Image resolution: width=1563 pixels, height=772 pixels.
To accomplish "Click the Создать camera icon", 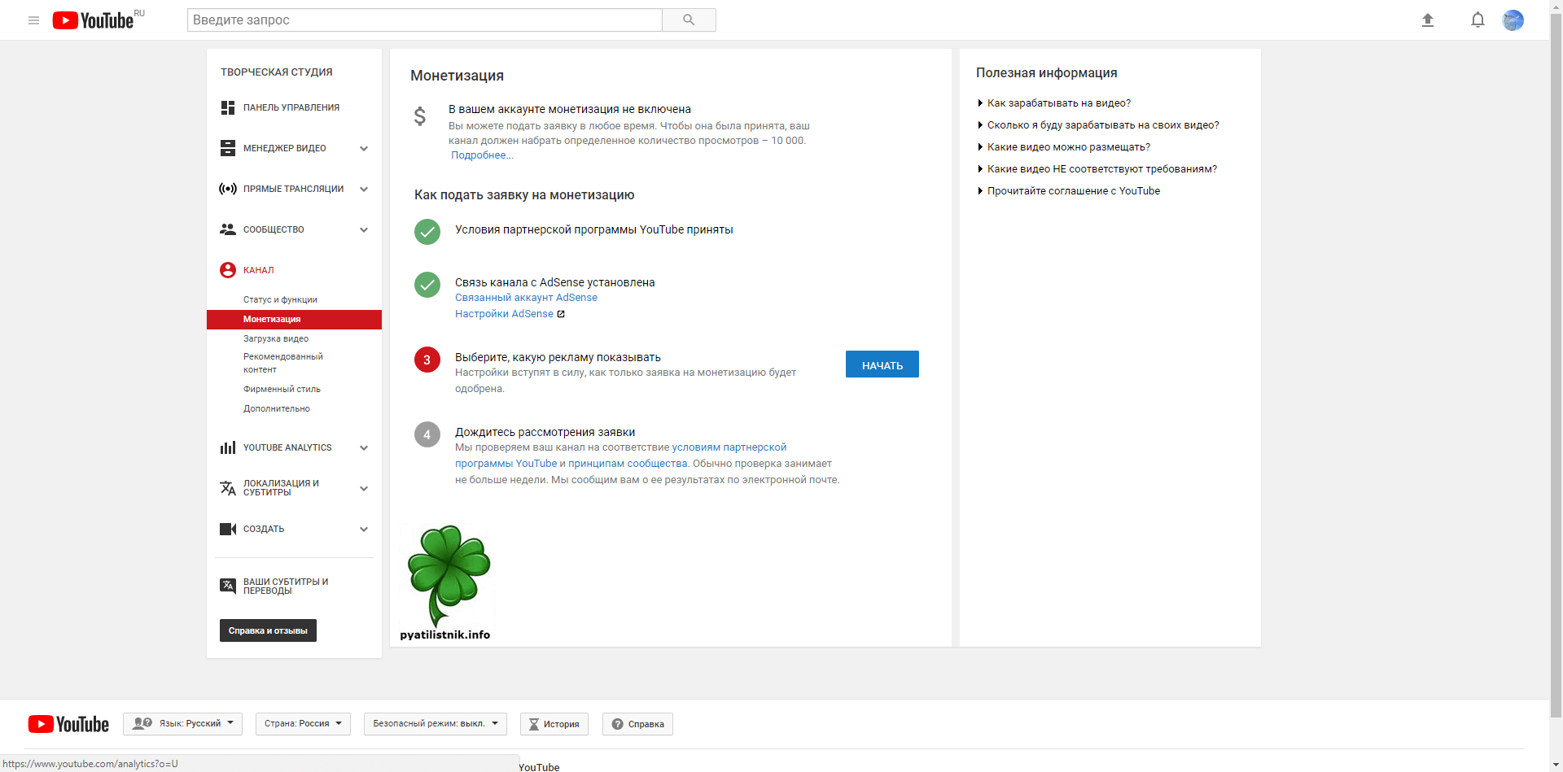I will click(228, 529).
